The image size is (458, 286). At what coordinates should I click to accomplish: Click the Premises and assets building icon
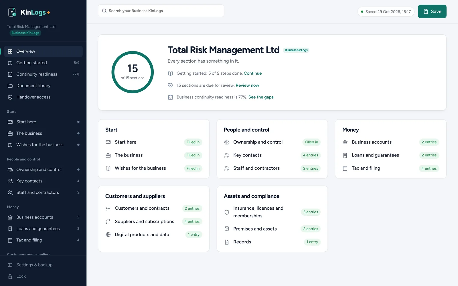pos(227,229)
